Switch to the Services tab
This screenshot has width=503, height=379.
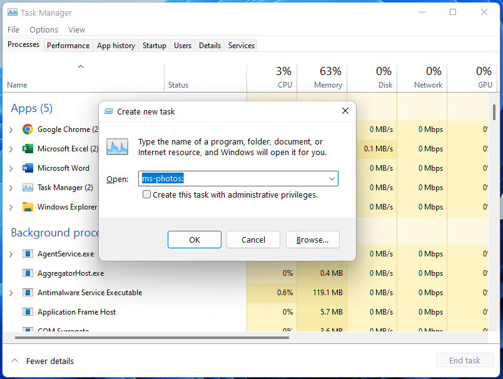241,46
